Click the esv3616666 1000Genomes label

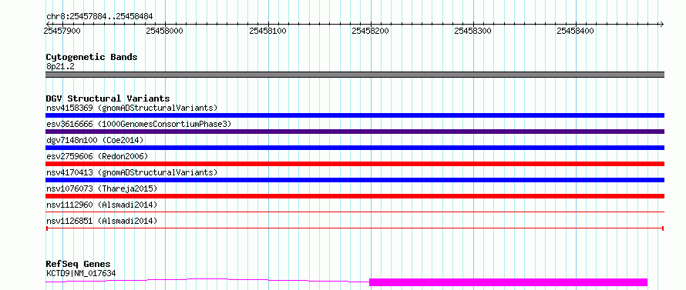point(139,124)
